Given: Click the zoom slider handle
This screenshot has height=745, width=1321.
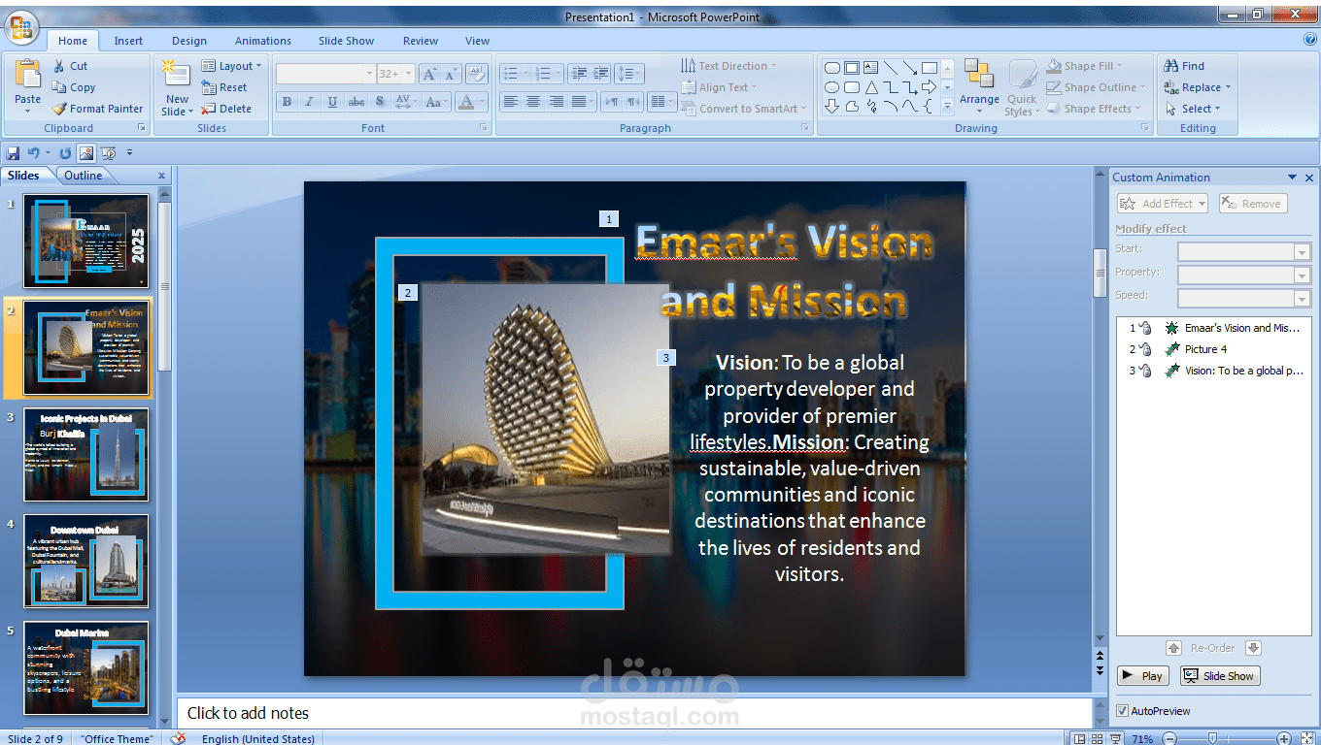Looking at the screenshot, I should coord(1211,739).
